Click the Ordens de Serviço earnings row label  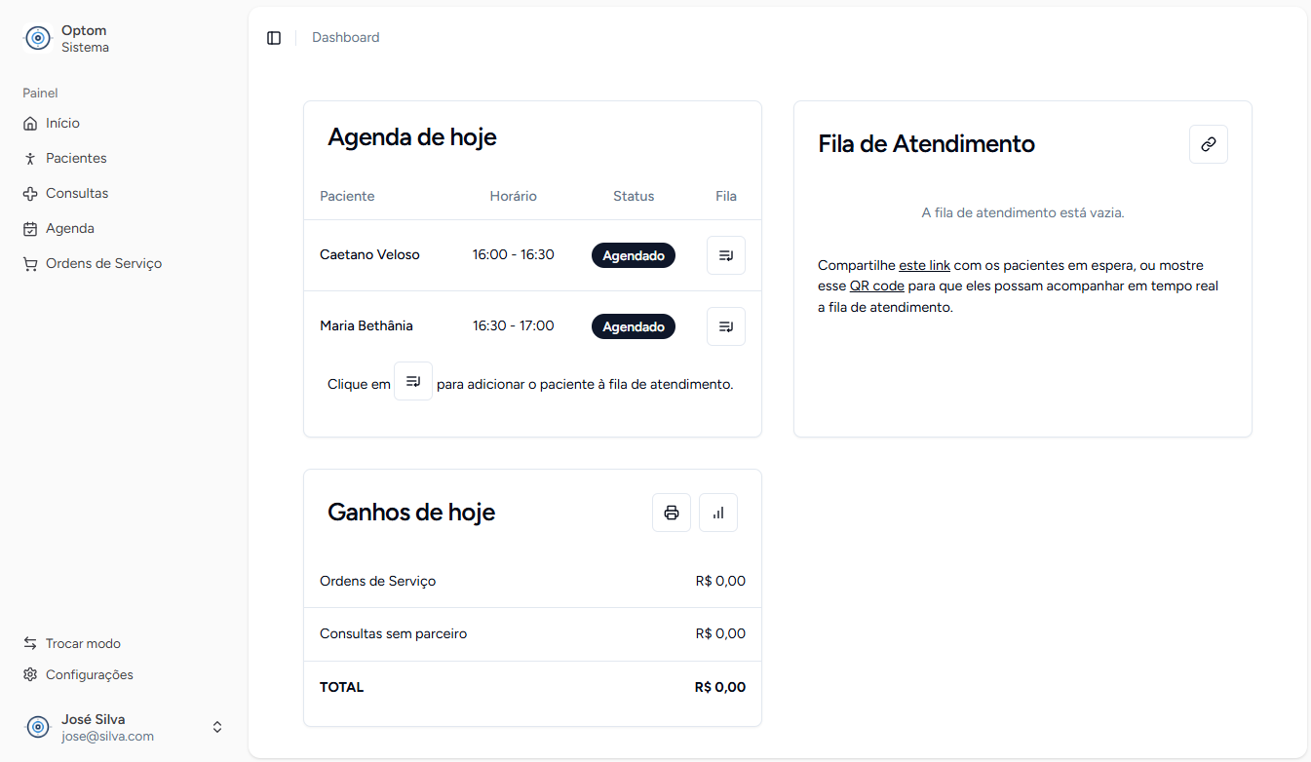(x=378, y=582)
